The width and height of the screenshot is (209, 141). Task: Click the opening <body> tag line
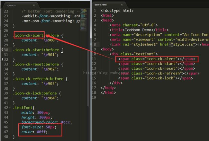107,49
